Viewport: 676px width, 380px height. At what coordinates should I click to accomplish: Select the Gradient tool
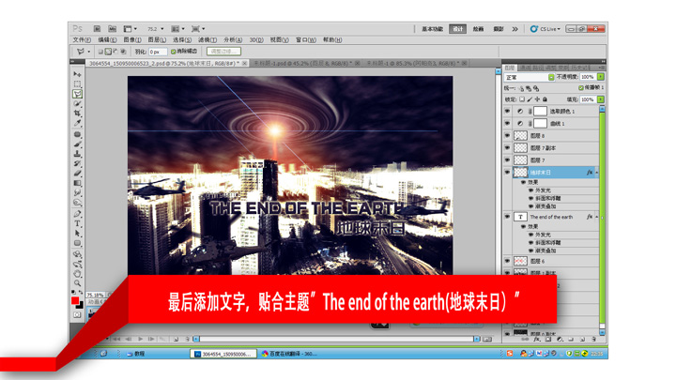coord(77,183)
